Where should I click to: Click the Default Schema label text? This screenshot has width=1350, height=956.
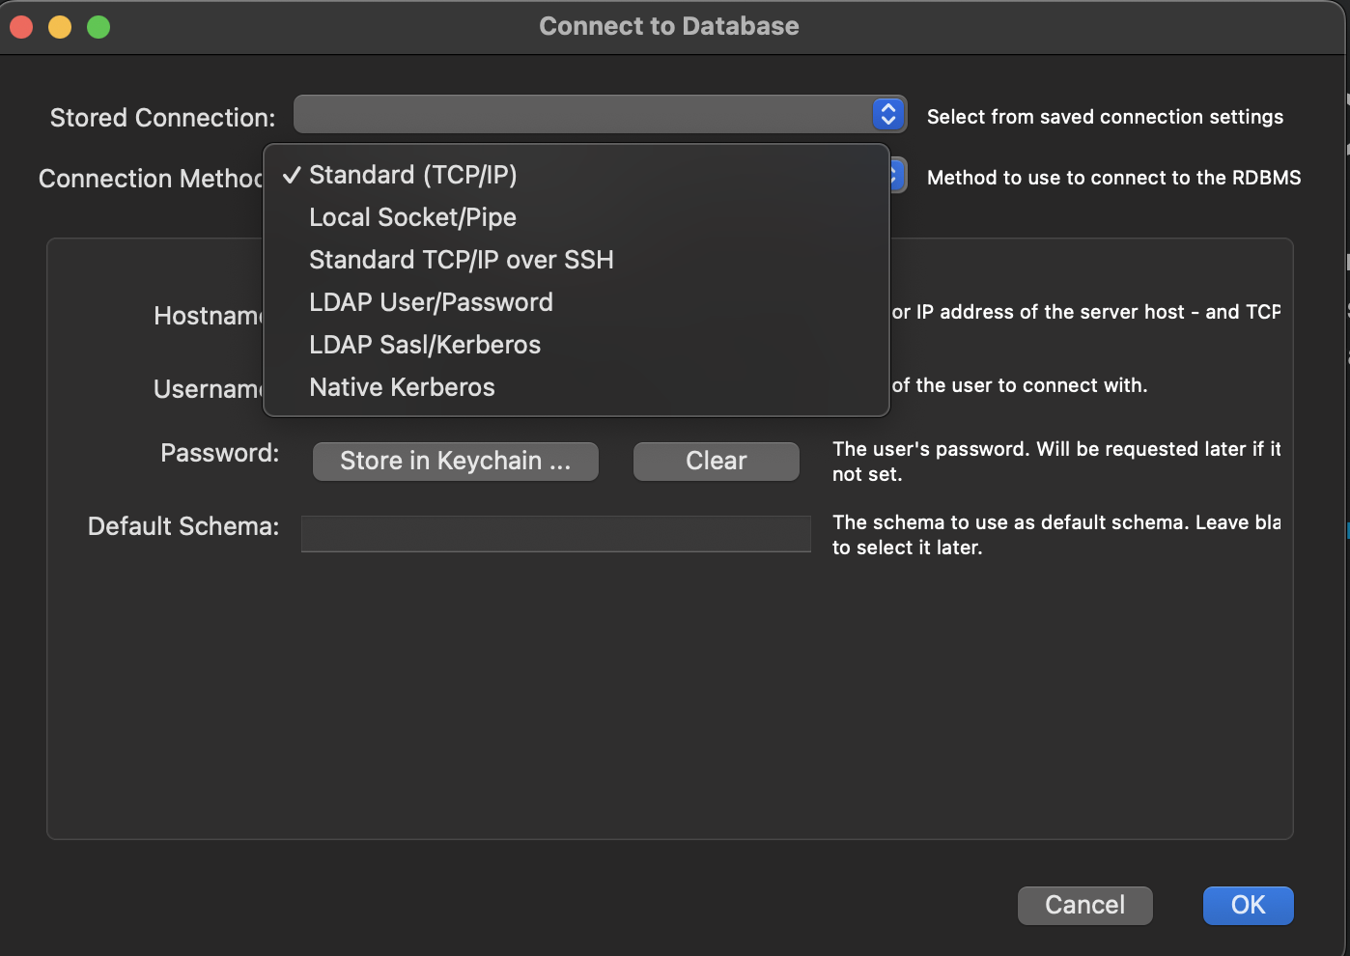[x=183, y=526]
